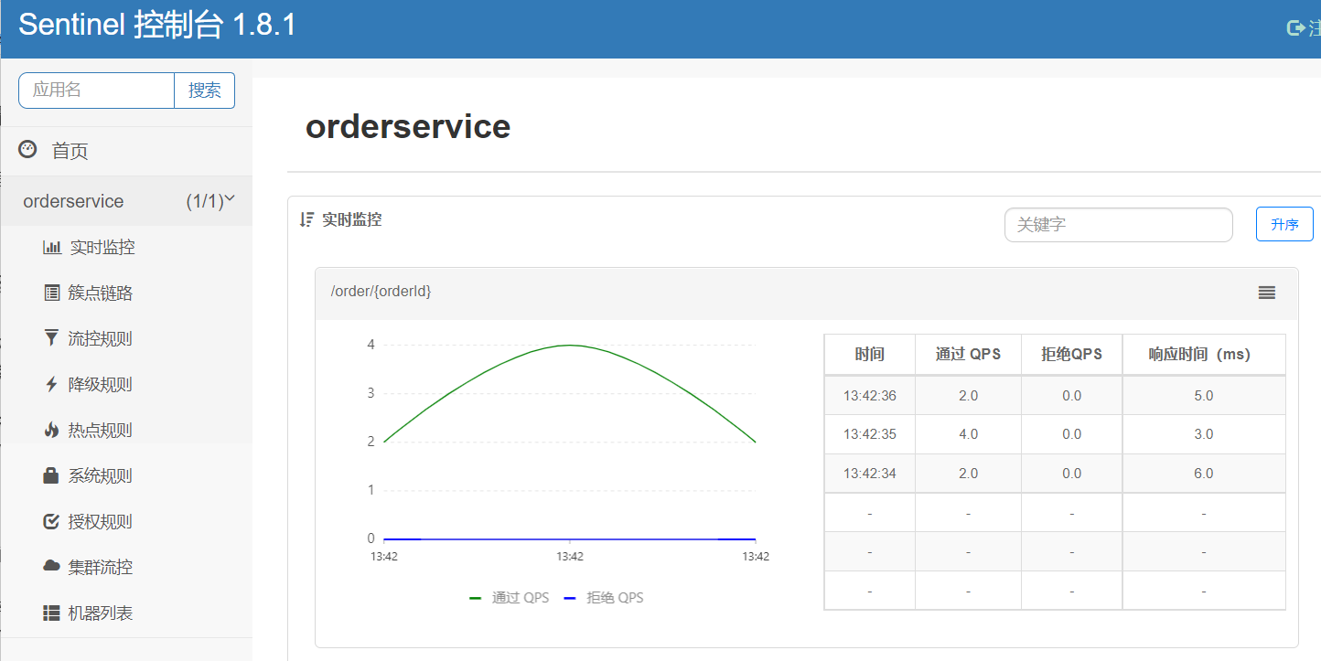The width and height of the screenshot is (1321, 661).
Task: Click the 时间 column header
Action: [869, 354]
